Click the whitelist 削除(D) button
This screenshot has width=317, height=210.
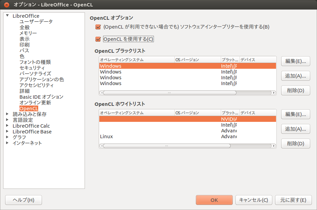point(296,144)
